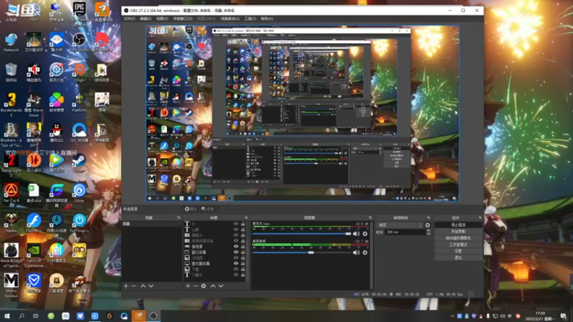Add a new source with plus icon
This screenshot has height=322, width=573.
pos(188,286)
